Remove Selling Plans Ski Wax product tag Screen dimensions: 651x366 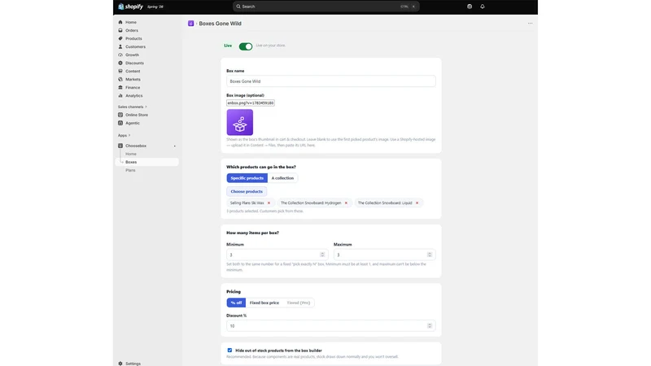269,203
